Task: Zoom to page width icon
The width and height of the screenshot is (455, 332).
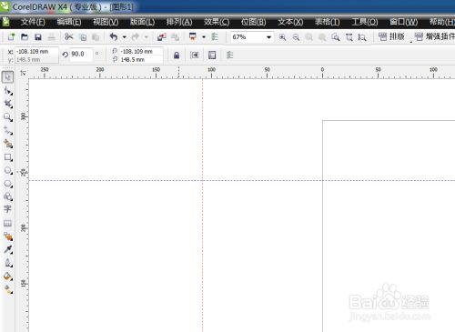Action: coord(362,37)
